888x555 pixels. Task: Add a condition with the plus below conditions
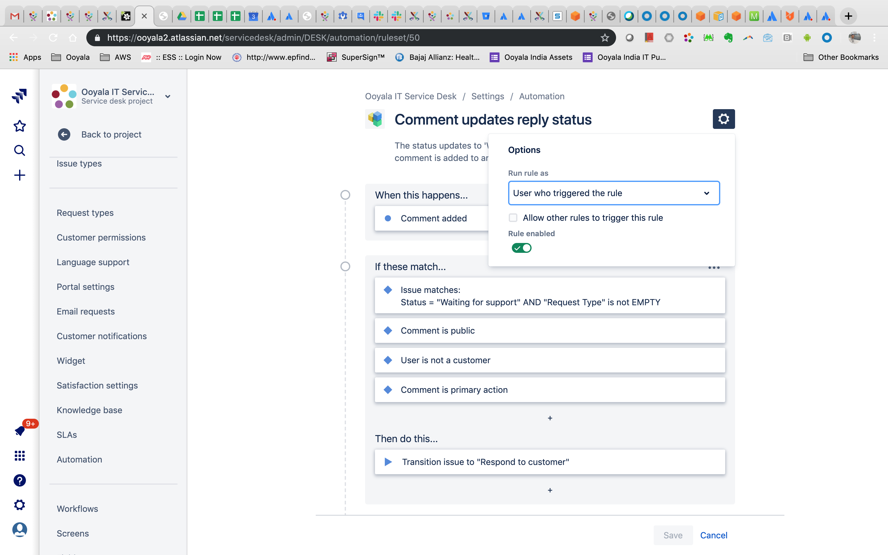(550, 418)
